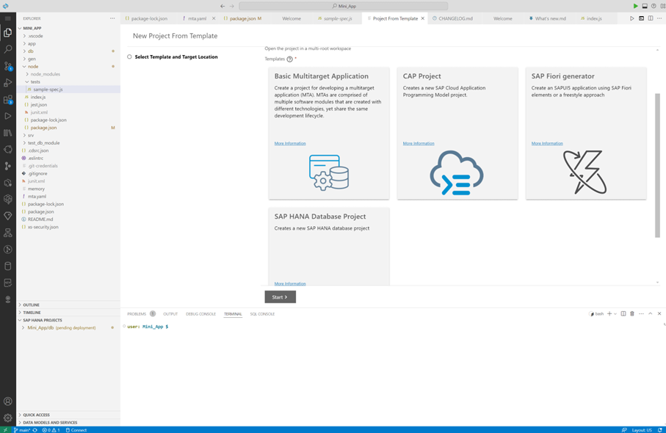Image resolution: width=666 pixels, height=433 pixels.
Task: Open README.md in the file tree
Action: [x=40, y=219]
